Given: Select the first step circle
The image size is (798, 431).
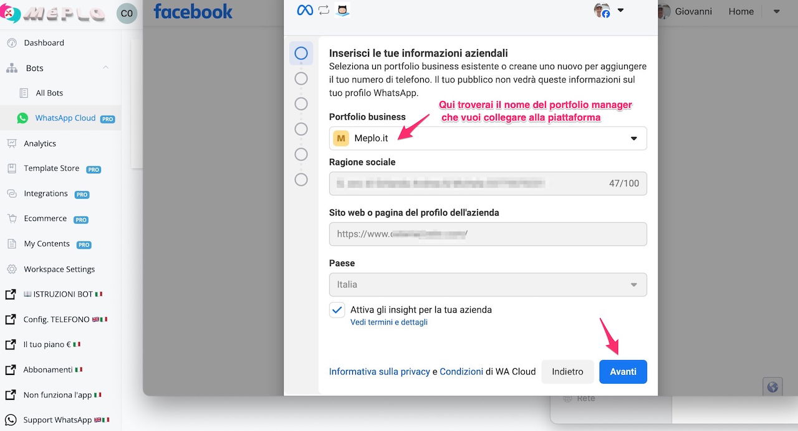Looking at the screenshot, I should (301, 54).
